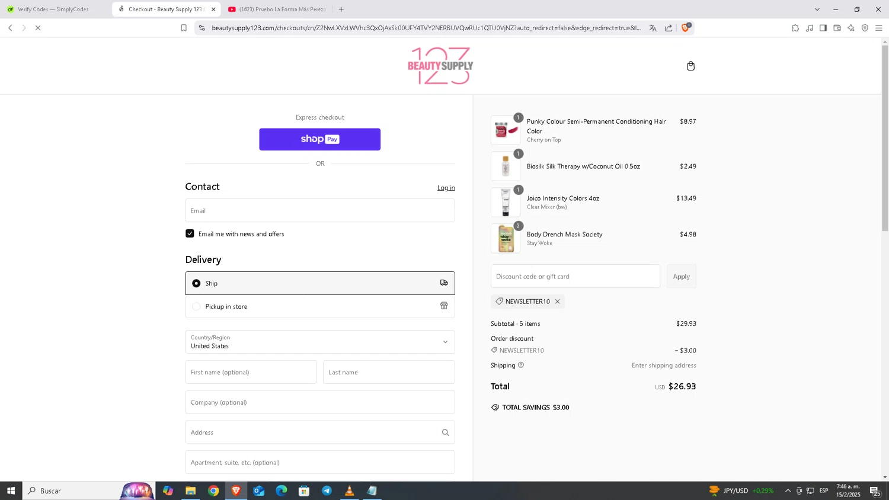Screen dimensions: 889x500
Task: Bookmark this page with the bookmark icon
Action: (x=184, y=28)
